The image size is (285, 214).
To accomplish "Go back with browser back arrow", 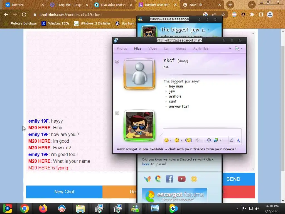I will click(6, 14).
